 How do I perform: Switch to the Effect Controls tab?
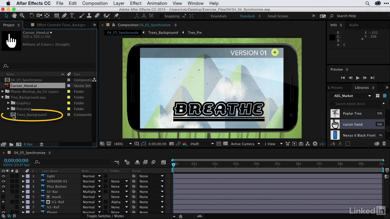pyautogui.click(x=61, y=25)
